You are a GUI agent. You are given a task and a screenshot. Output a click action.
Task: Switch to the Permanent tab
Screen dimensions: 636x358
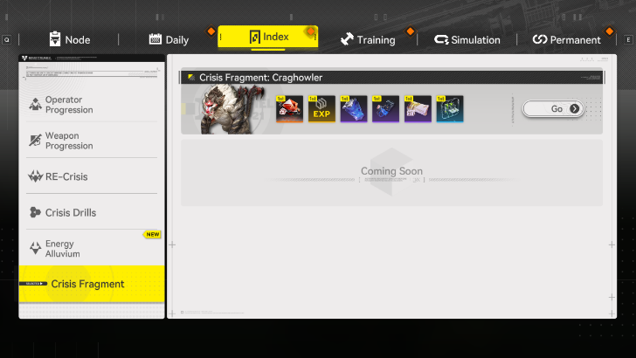click(566, 40)
